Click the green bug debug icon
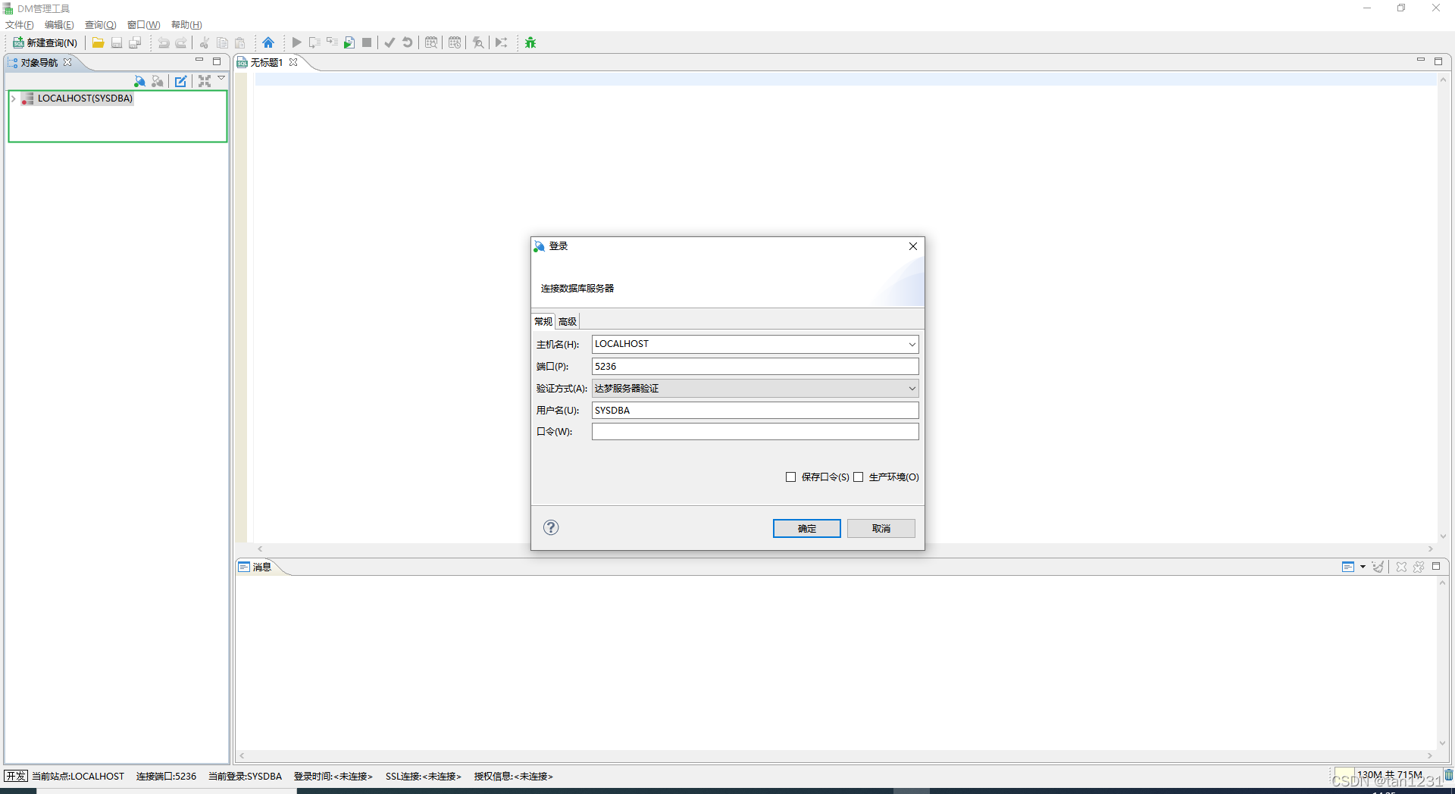This screenshot has height=794, width=1455. pyautogui.click(x=530, y=42)
